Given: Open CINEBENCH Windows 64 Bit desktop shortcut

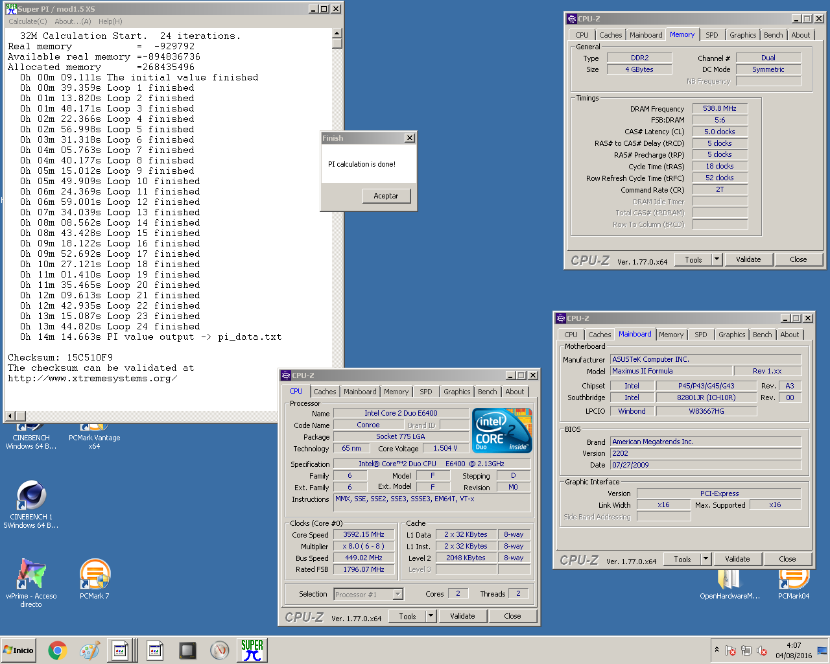Looking at the screenshot, I should [31, 437].
